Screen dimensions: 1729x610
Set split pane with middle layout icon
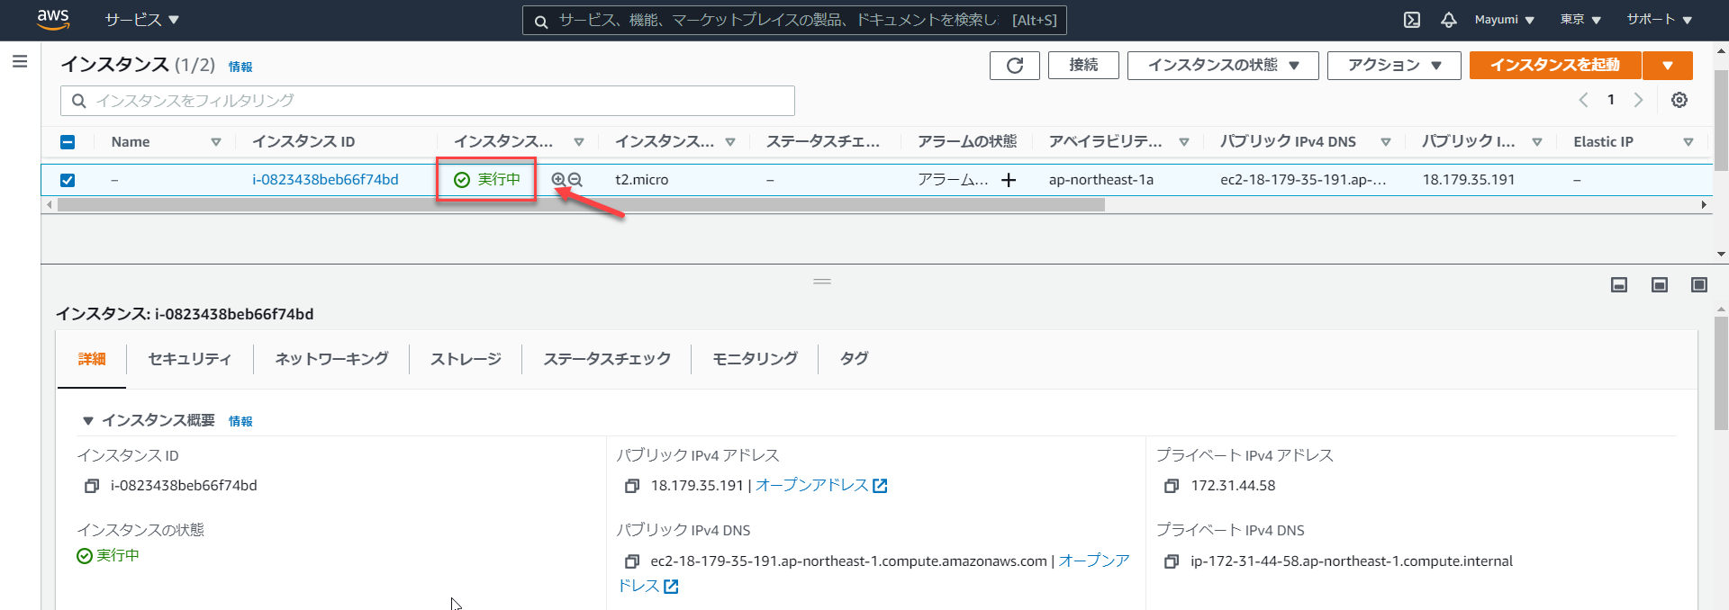[x=1660, y=285]
